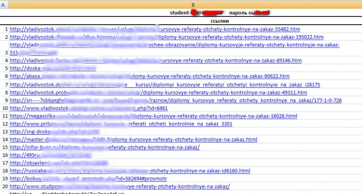This screenshot has width=362, height=194.
Task: Open studpoint link in row 20
Action: (120, 187)
